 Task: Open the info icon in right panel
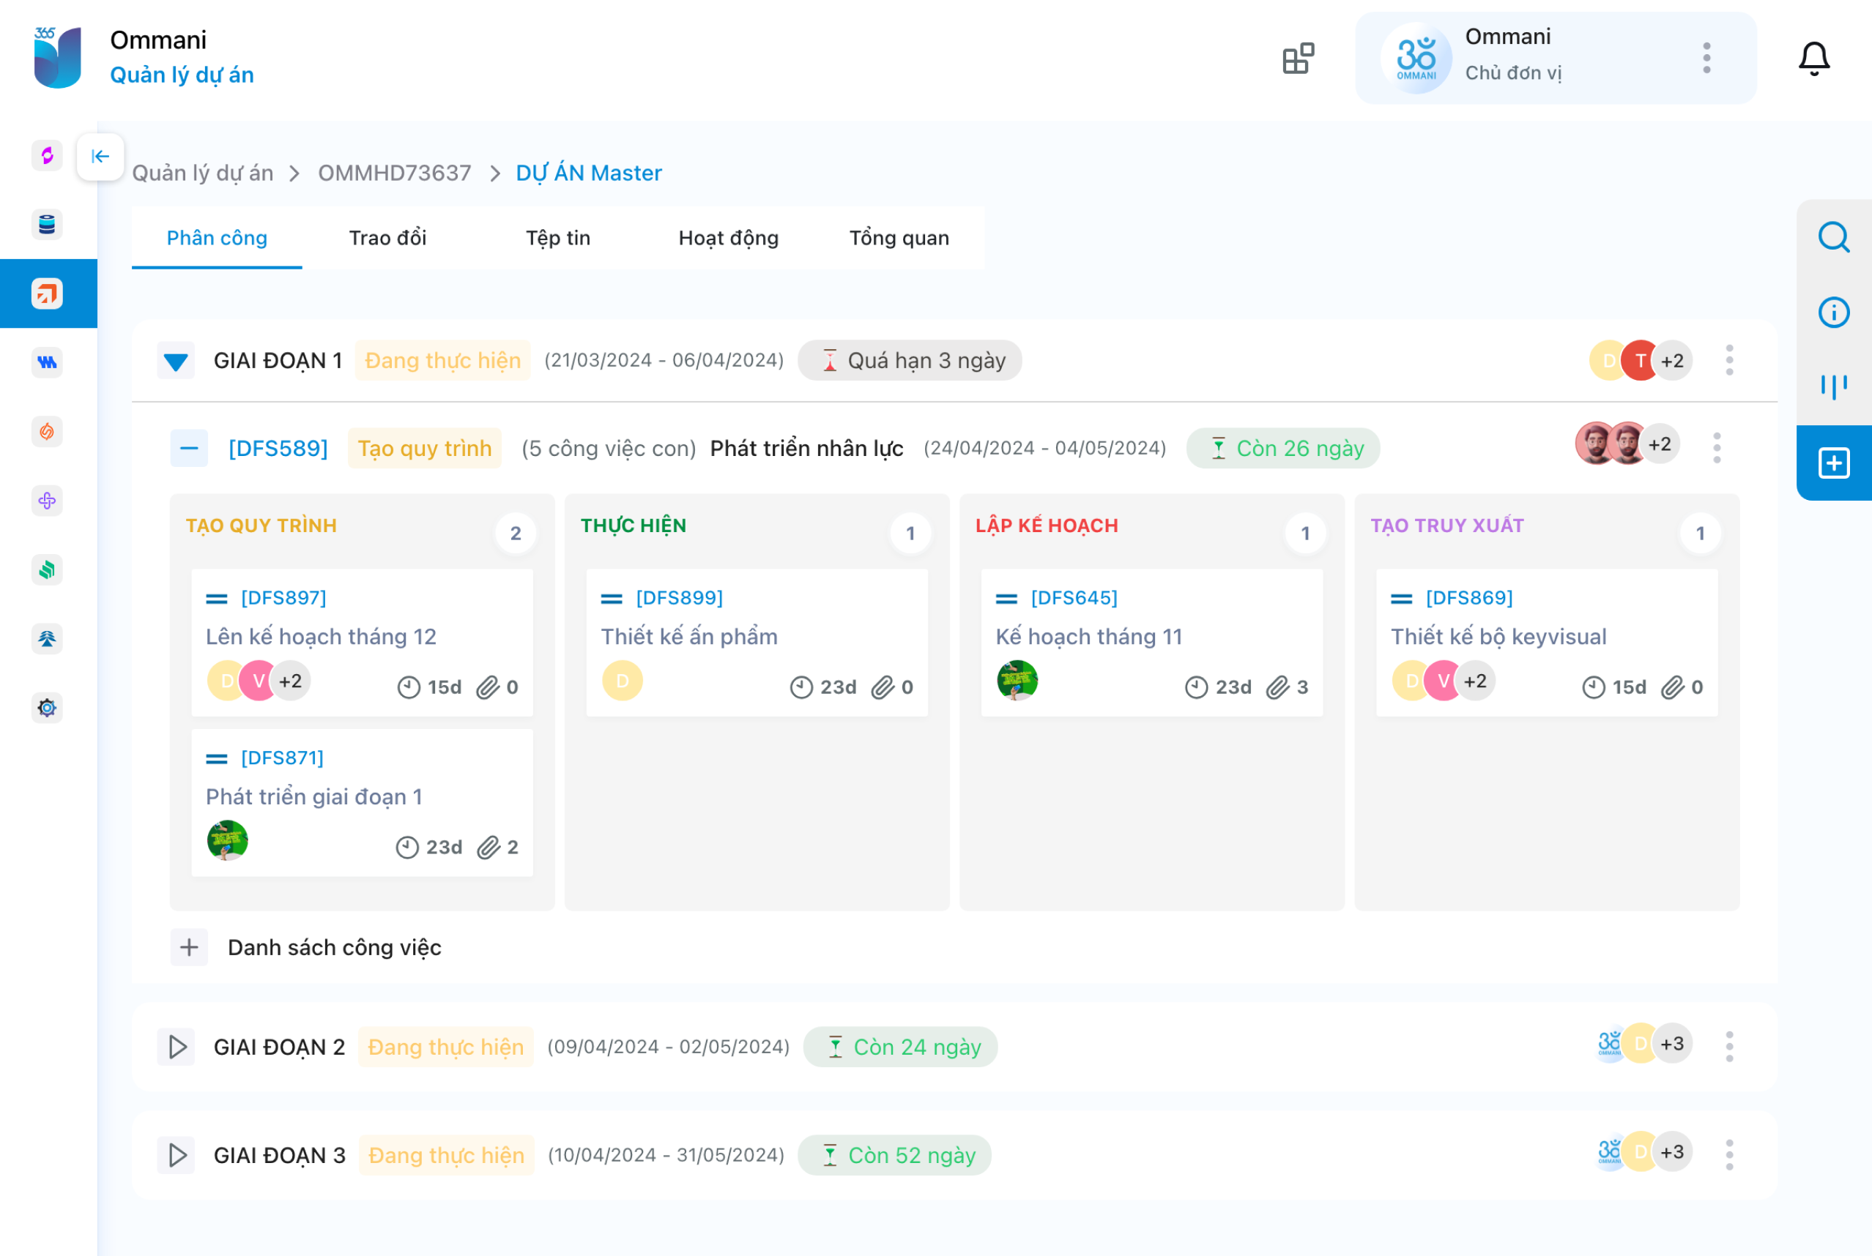pyautogui.click(x=1833, y=313)
